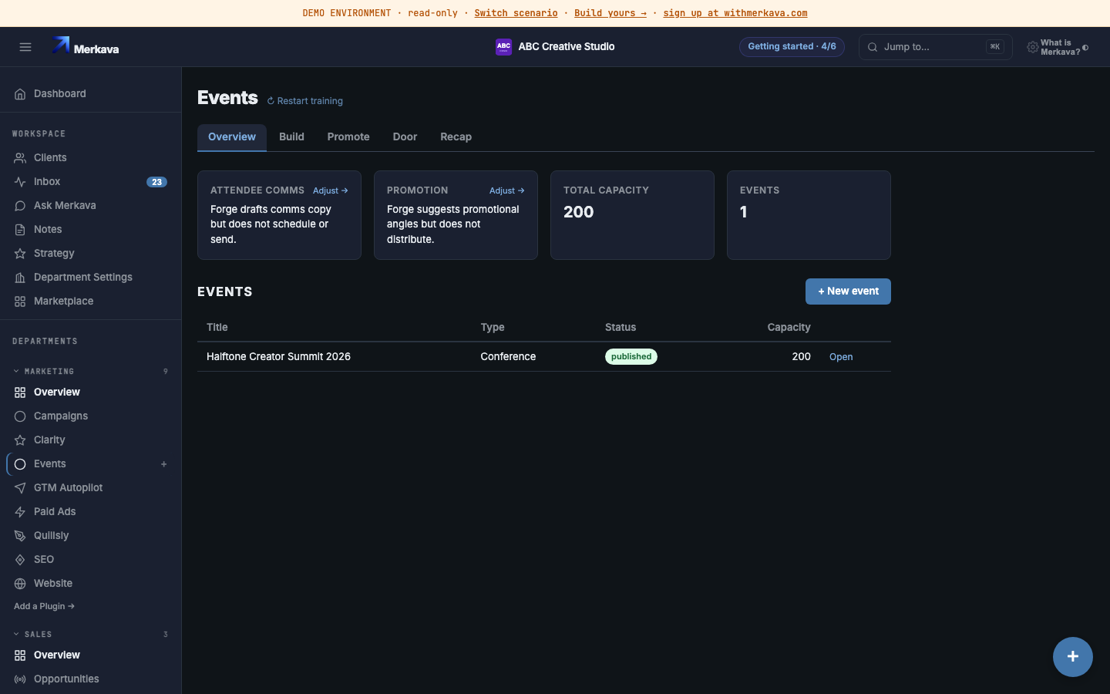Click the Department Settings building icon
Viewport: 1110px width, 694px height.
tap(20, 278)
